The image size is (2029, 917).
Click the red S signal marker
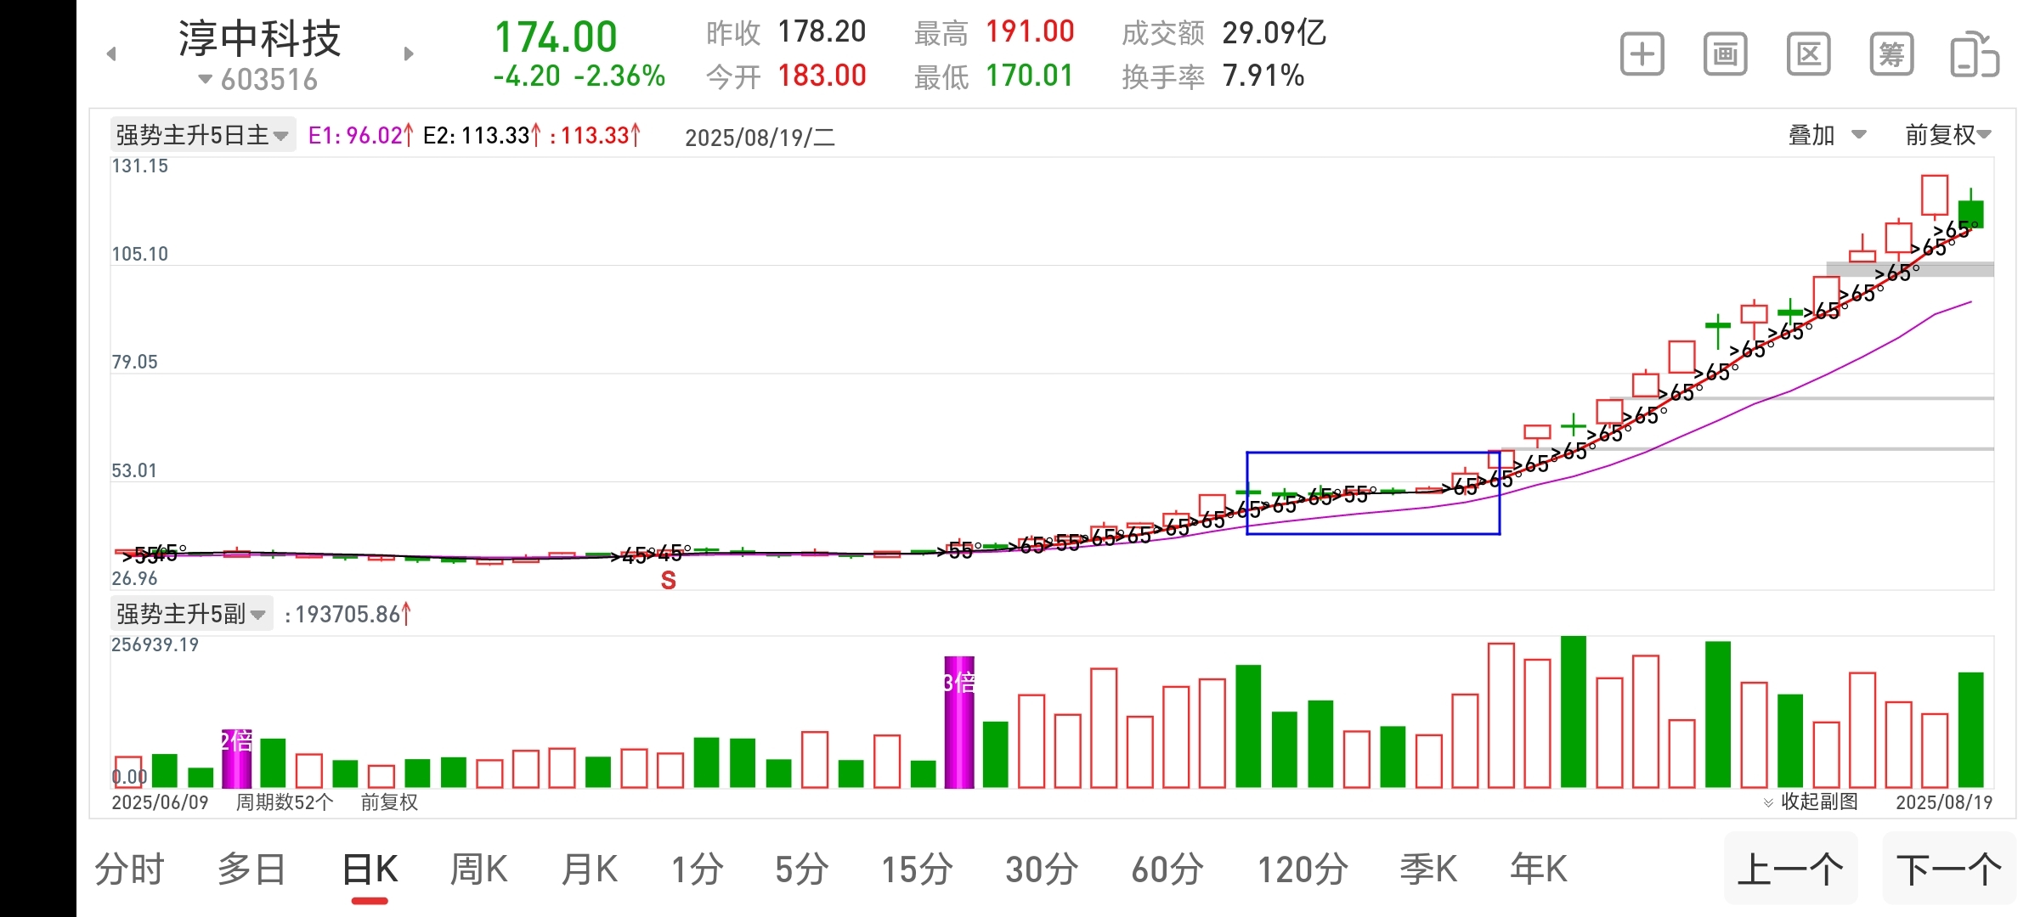(668, 581)
